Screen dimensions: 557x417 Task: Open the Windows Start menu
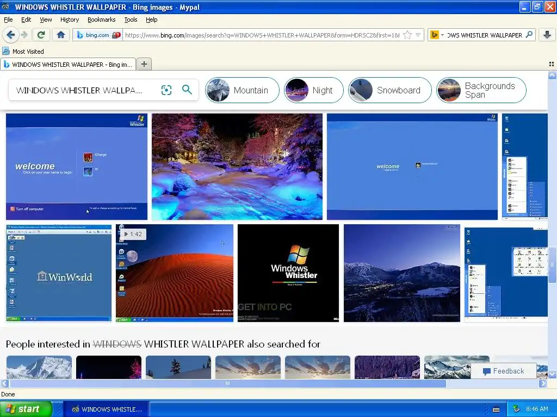click(x=26, y=409)
